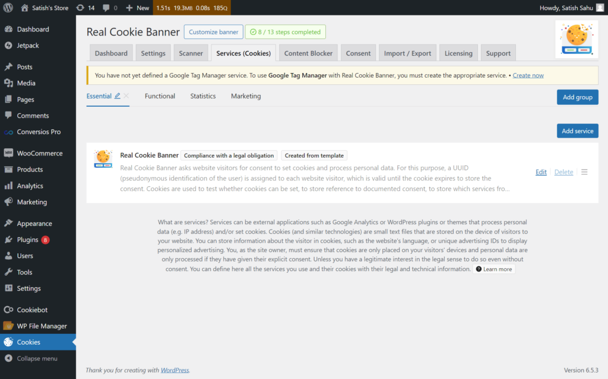Select the Services (Cookies) tab
Image resolution: width=608 pixels, height=379 pixels.
(x=243, y=53)
